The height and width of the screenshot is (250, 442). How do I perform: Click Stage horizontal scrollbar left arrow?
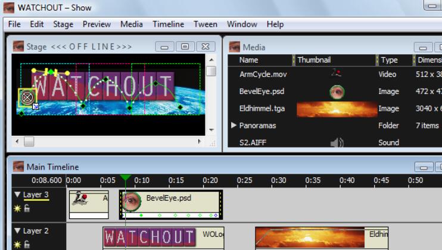17,141
